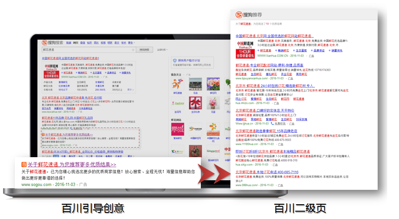Click the blue phone icon beside 免费呼叫 in the panel
Viewport: 399px width, 219px height.
[x=272, y=123]
